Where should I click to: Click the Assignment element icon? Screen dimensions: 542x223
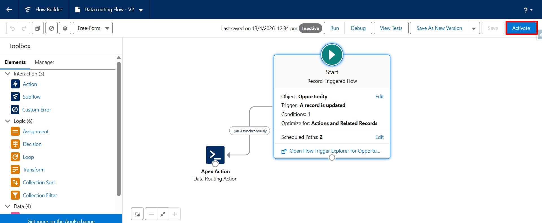15,131
